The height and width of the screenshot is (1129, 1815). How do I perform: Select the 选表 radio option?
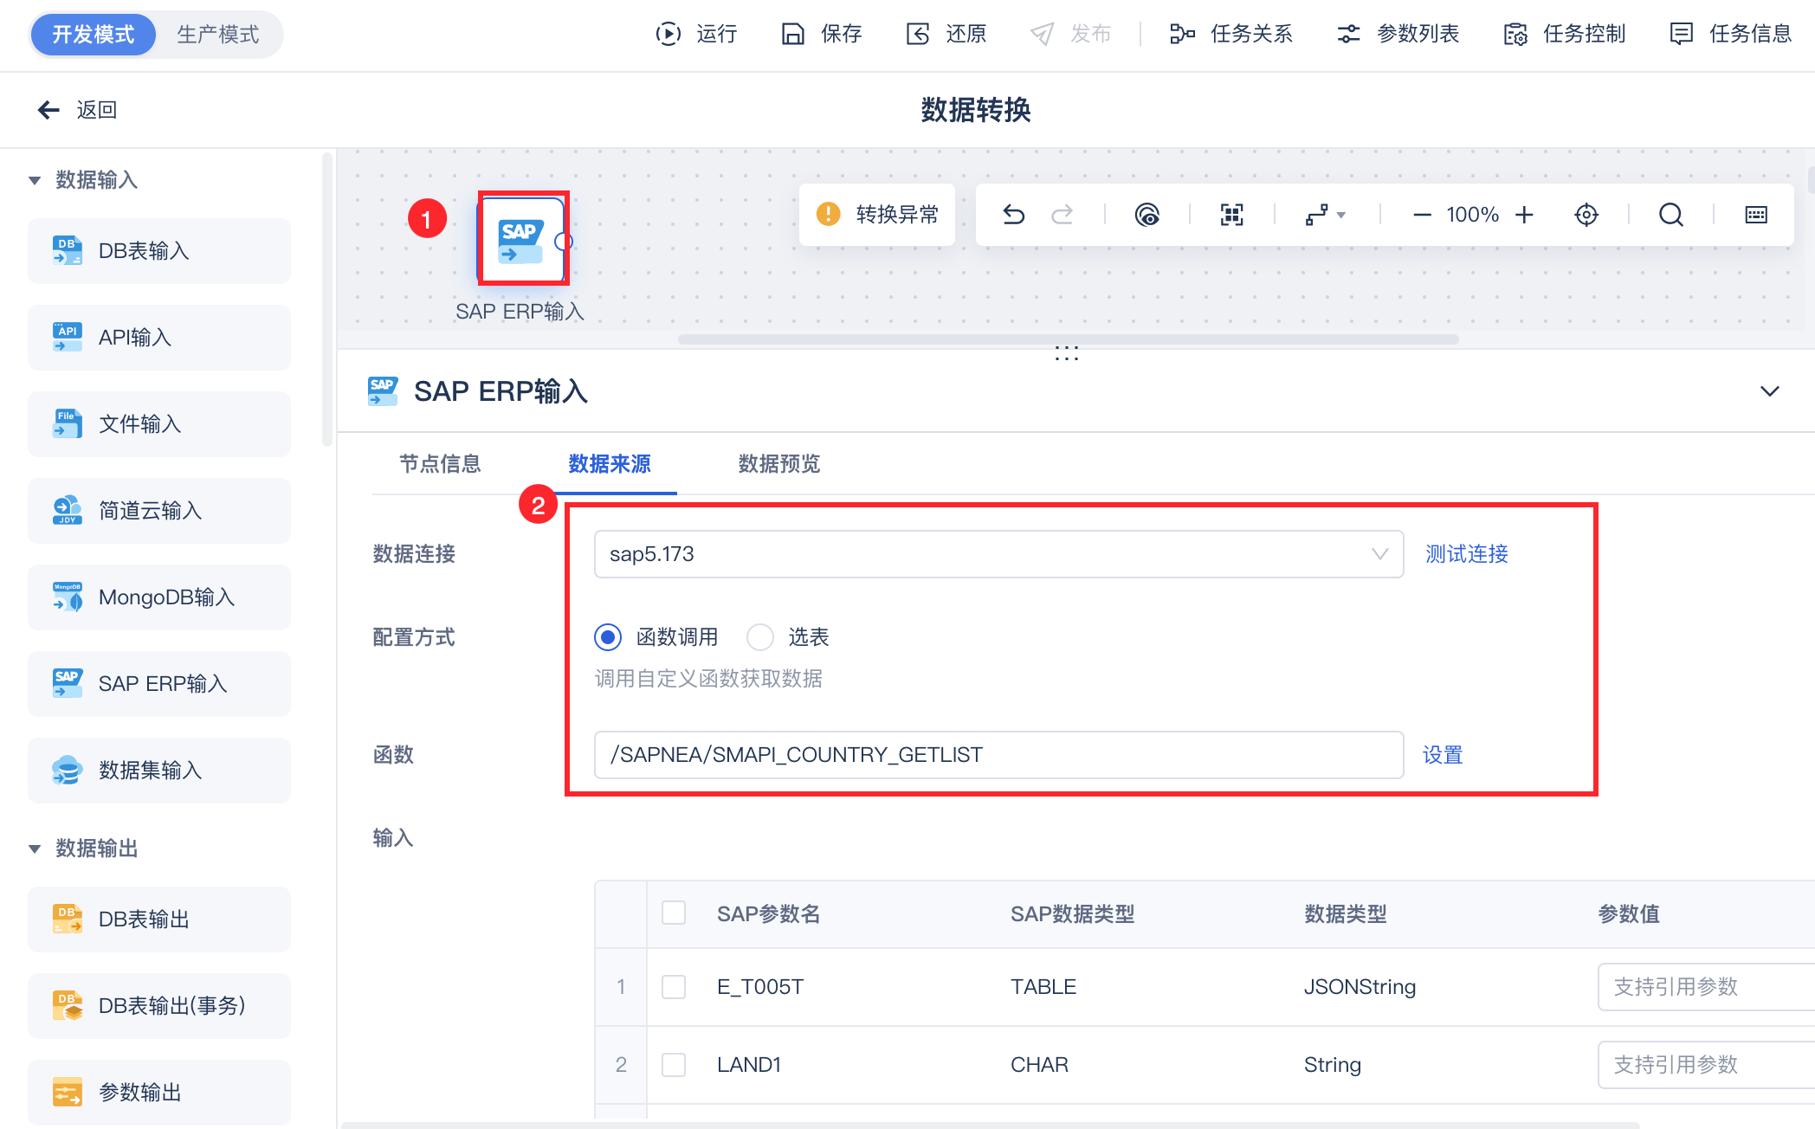tap(760, 637)
